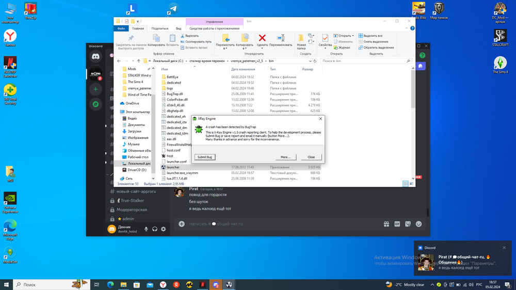This screenshot has height=290, width=516.
Task: Open the Discord emoji picker
Action: (x=419, y=224)
